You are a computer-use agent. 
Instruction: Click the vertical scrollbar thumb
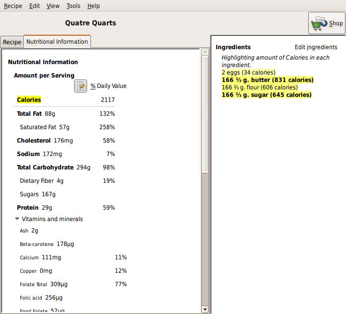(x=205, y=114)
